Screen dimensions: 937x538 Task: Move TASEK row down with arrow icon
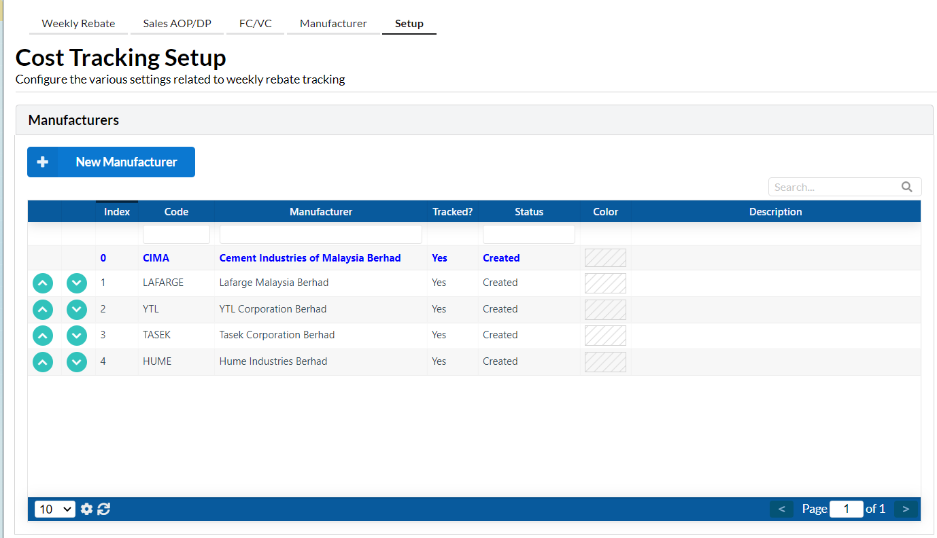click(x=77, y=336)
